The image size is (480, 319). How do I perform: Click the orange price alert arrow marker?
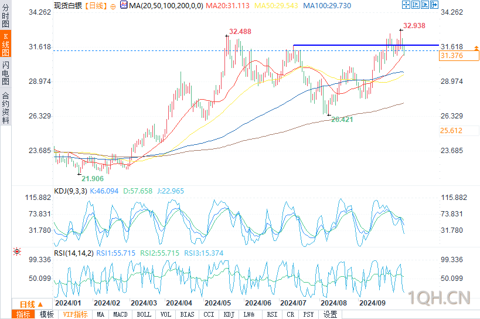(x=476, y=48)
